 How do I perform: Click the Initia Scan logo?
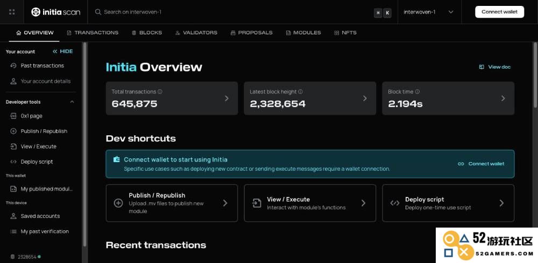click(55, 12)
